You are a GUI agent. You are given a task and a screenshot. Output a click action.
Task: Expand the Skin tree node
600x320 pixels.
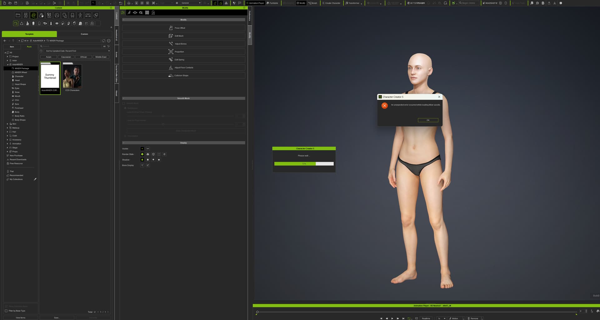[x=7, y=124]
